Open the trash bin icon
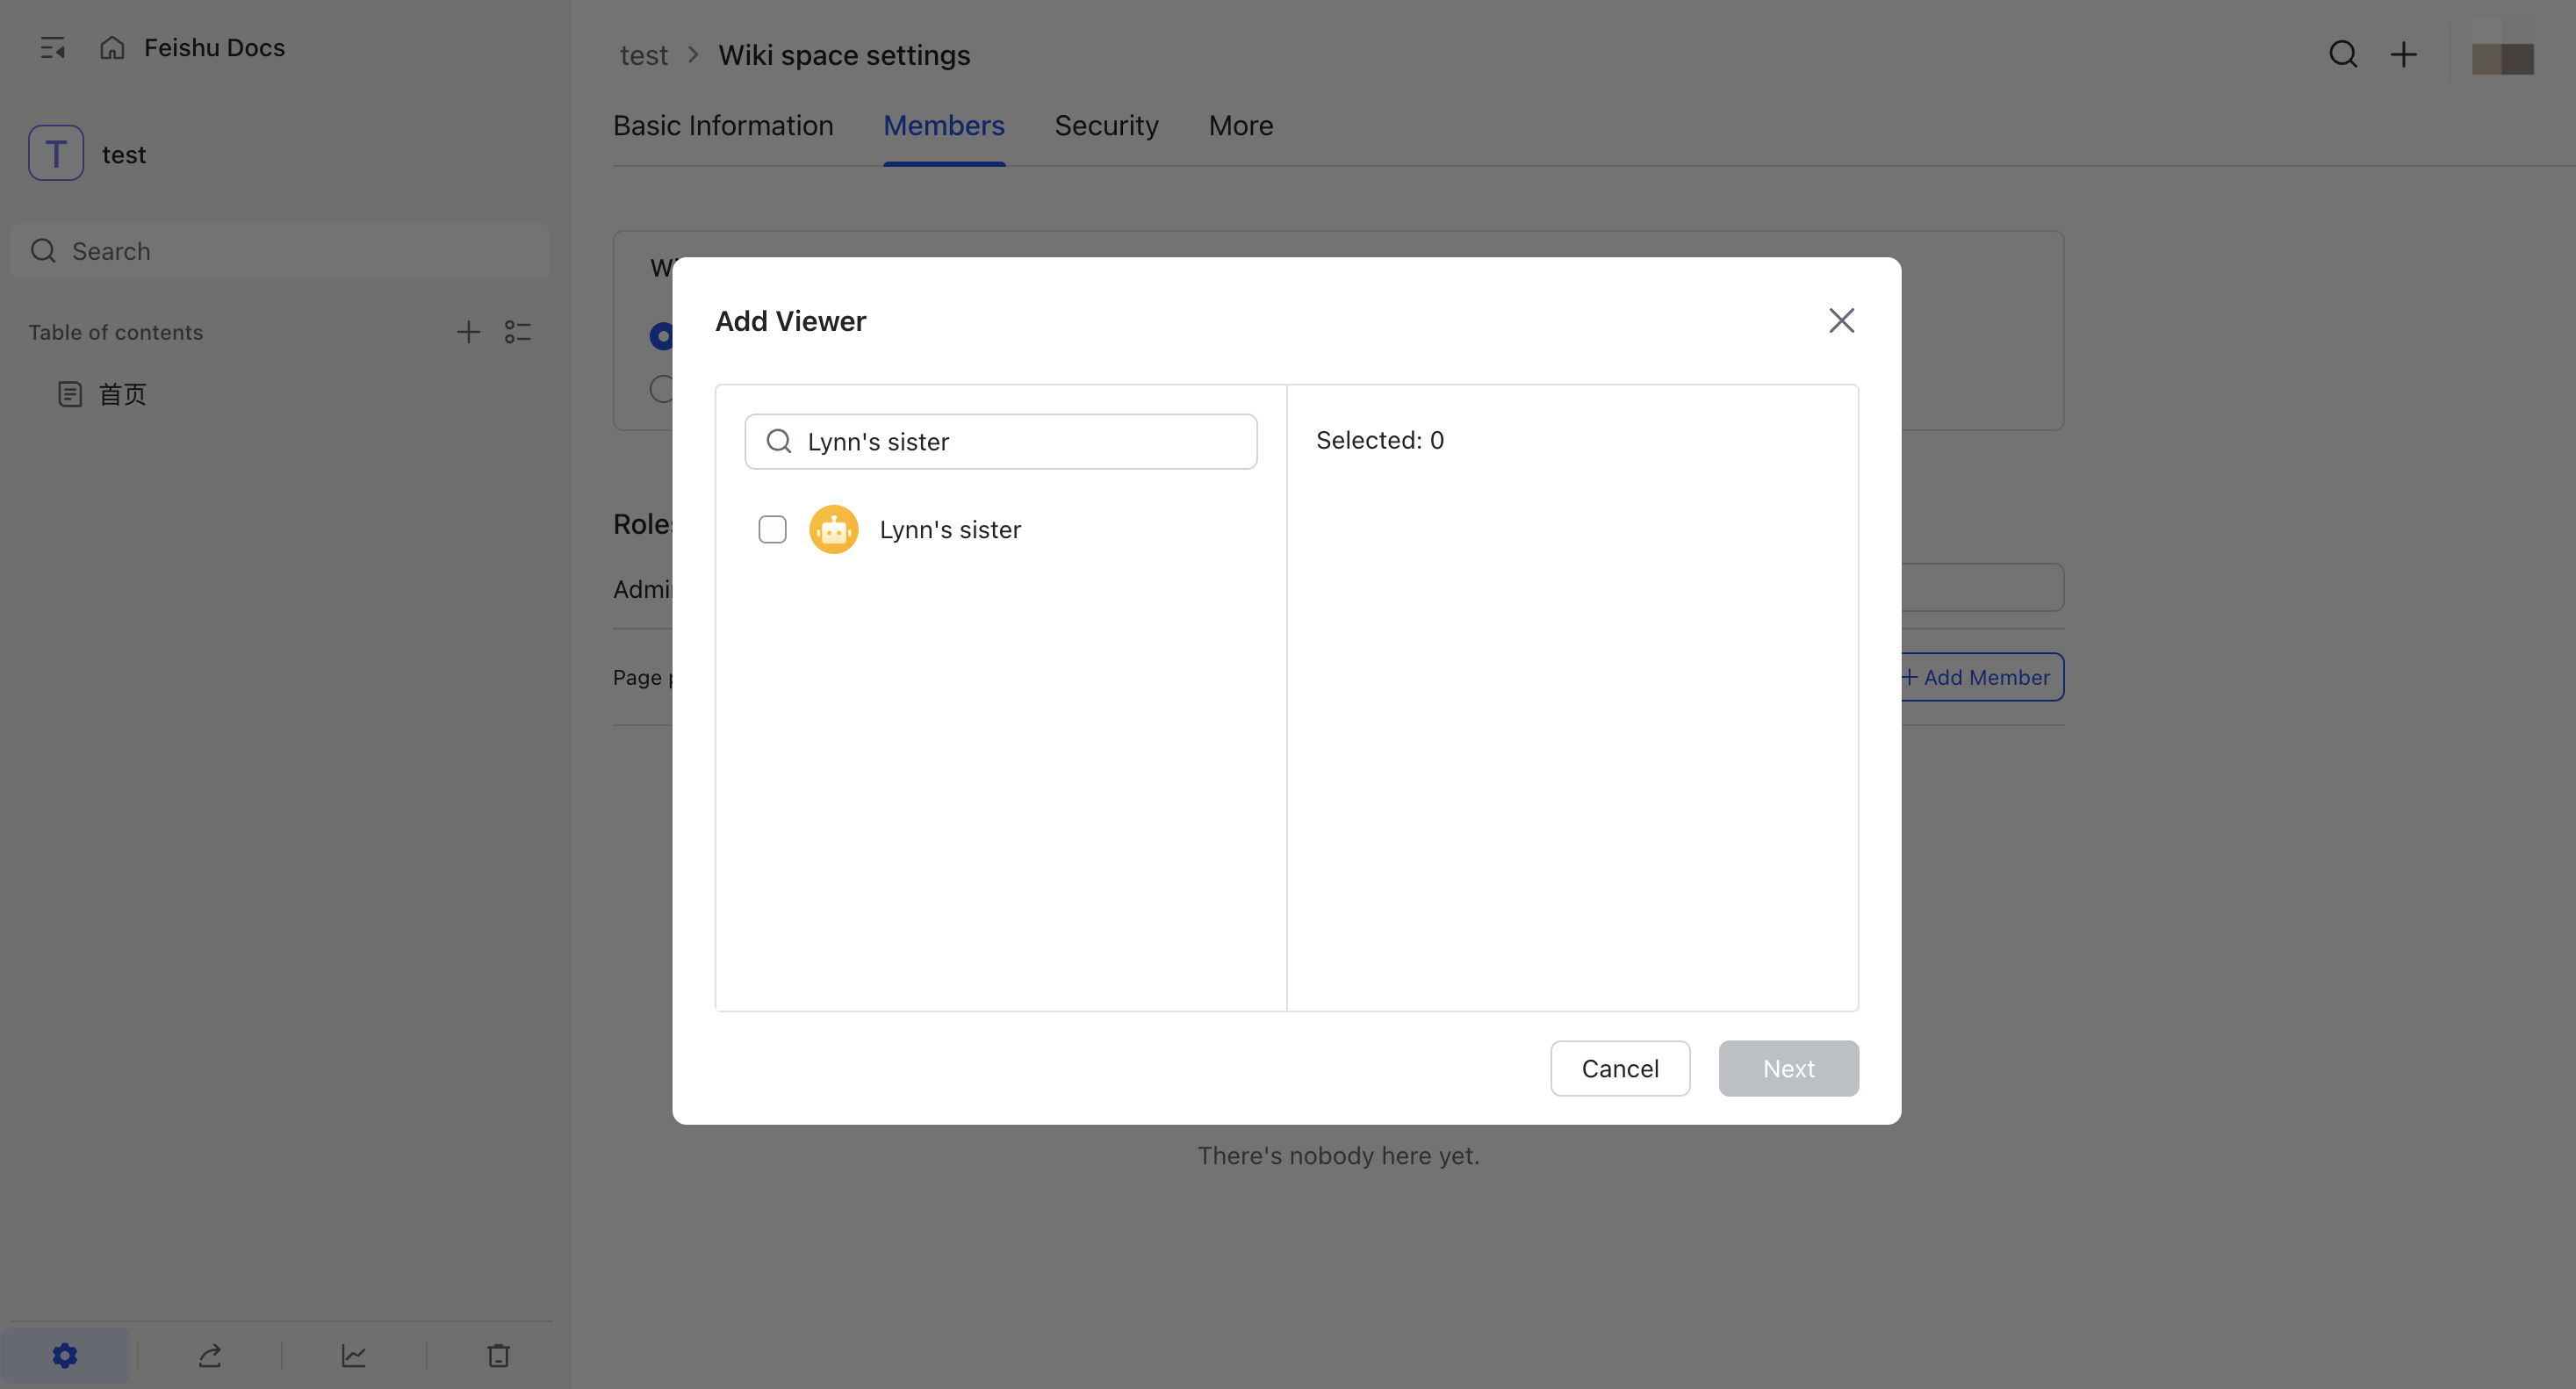 pyautogui.click(x=498, y=1356)
